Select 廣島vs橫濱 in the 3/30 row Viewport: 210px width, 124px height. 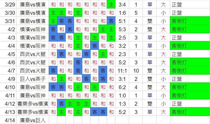tap(33, 13)
